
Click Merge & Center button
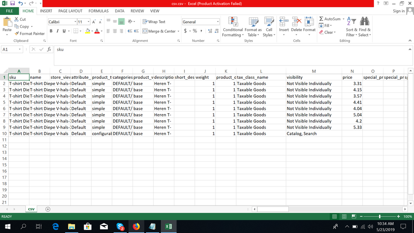coord(159,31)
